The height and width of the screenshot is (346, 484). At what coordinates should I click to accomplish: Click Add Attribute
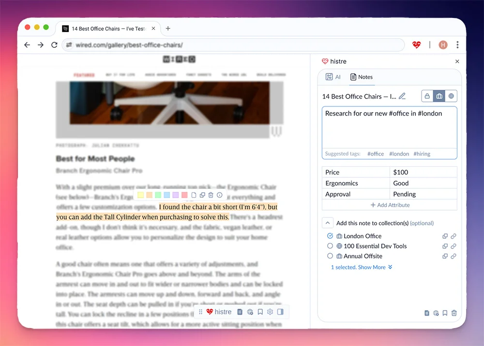390,205
